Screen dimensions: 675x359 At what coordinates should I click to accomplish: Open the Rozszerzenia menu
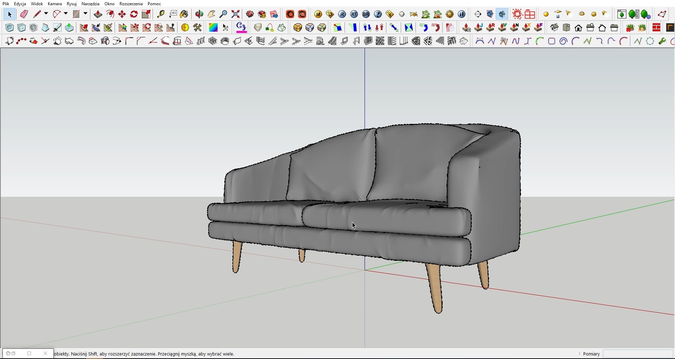click(x=131, y=4)
